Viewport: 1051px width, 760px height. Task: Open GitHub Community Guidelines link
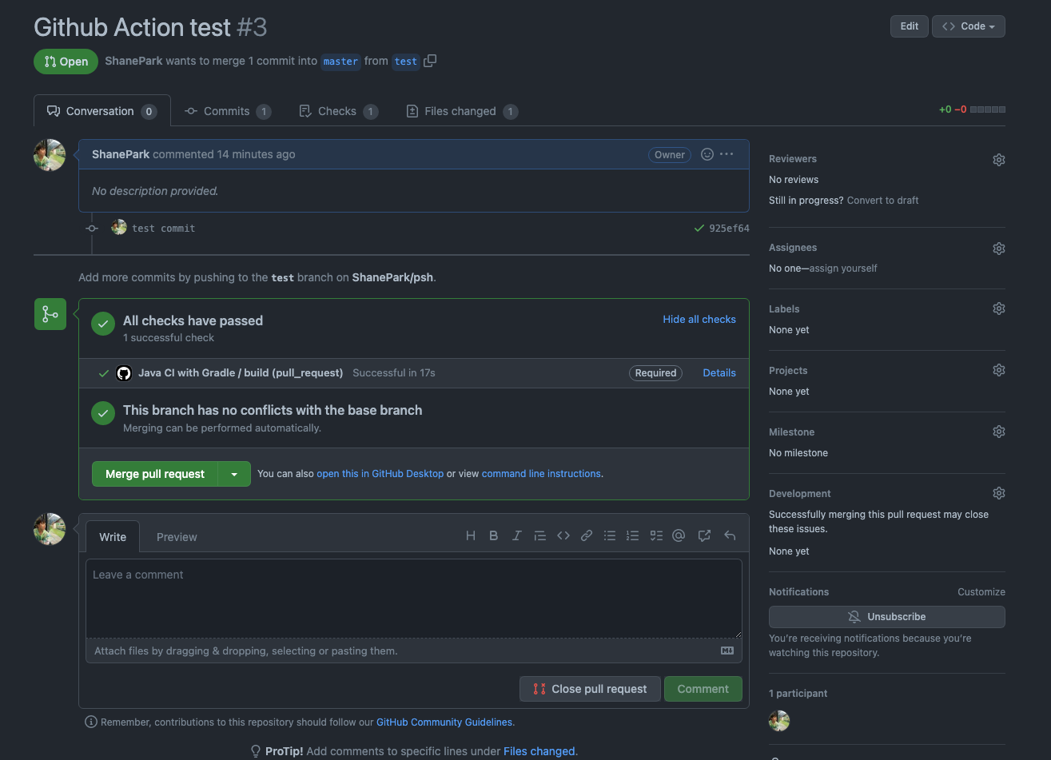pos(444,722)
